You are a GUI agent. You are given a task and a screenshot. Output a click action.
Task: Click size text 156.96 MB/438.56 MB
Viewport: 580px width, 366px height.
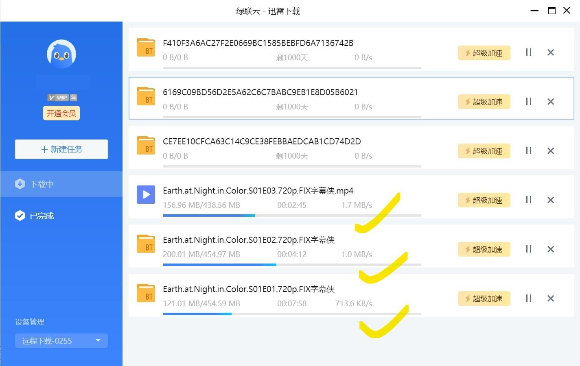point(201,205)
